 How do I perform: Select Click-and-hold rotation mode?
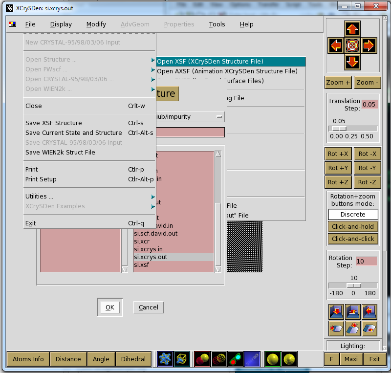coord(353,226)
